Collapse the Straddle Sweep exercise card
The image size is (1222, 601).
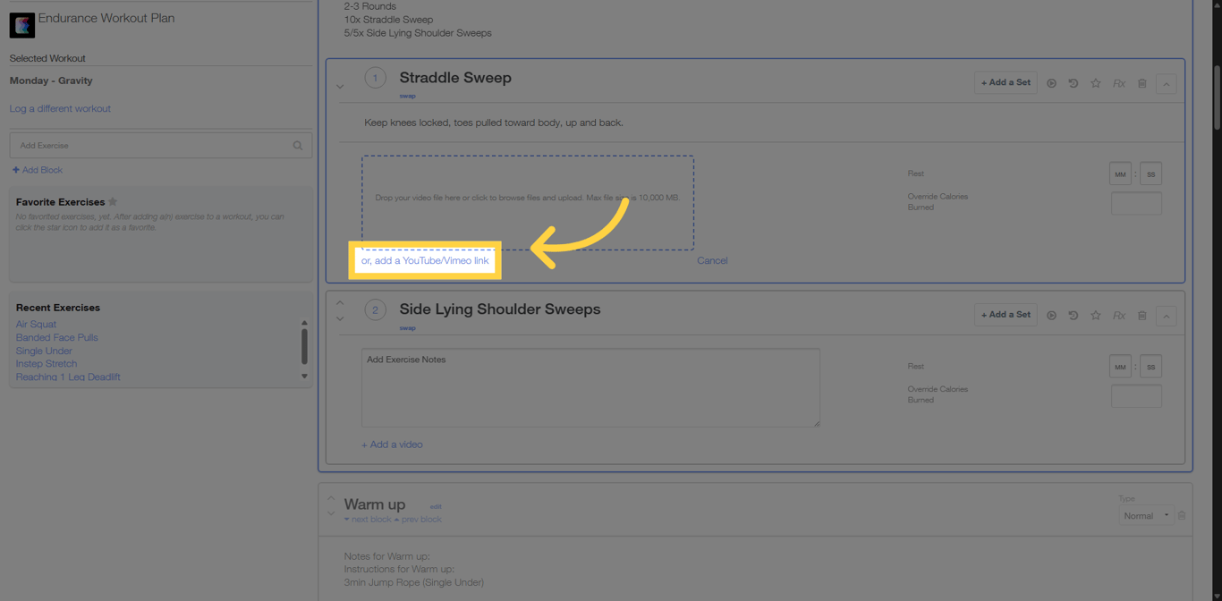[1167, 84]
